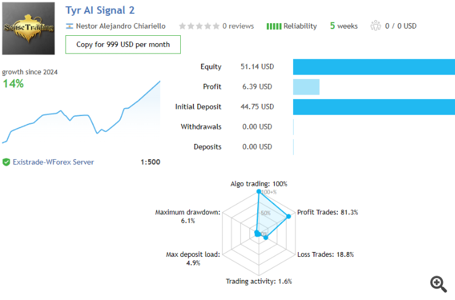Open the Tyr AI Signal 2 title
Viewport: 455px width, 300px height.
(100, 10)
